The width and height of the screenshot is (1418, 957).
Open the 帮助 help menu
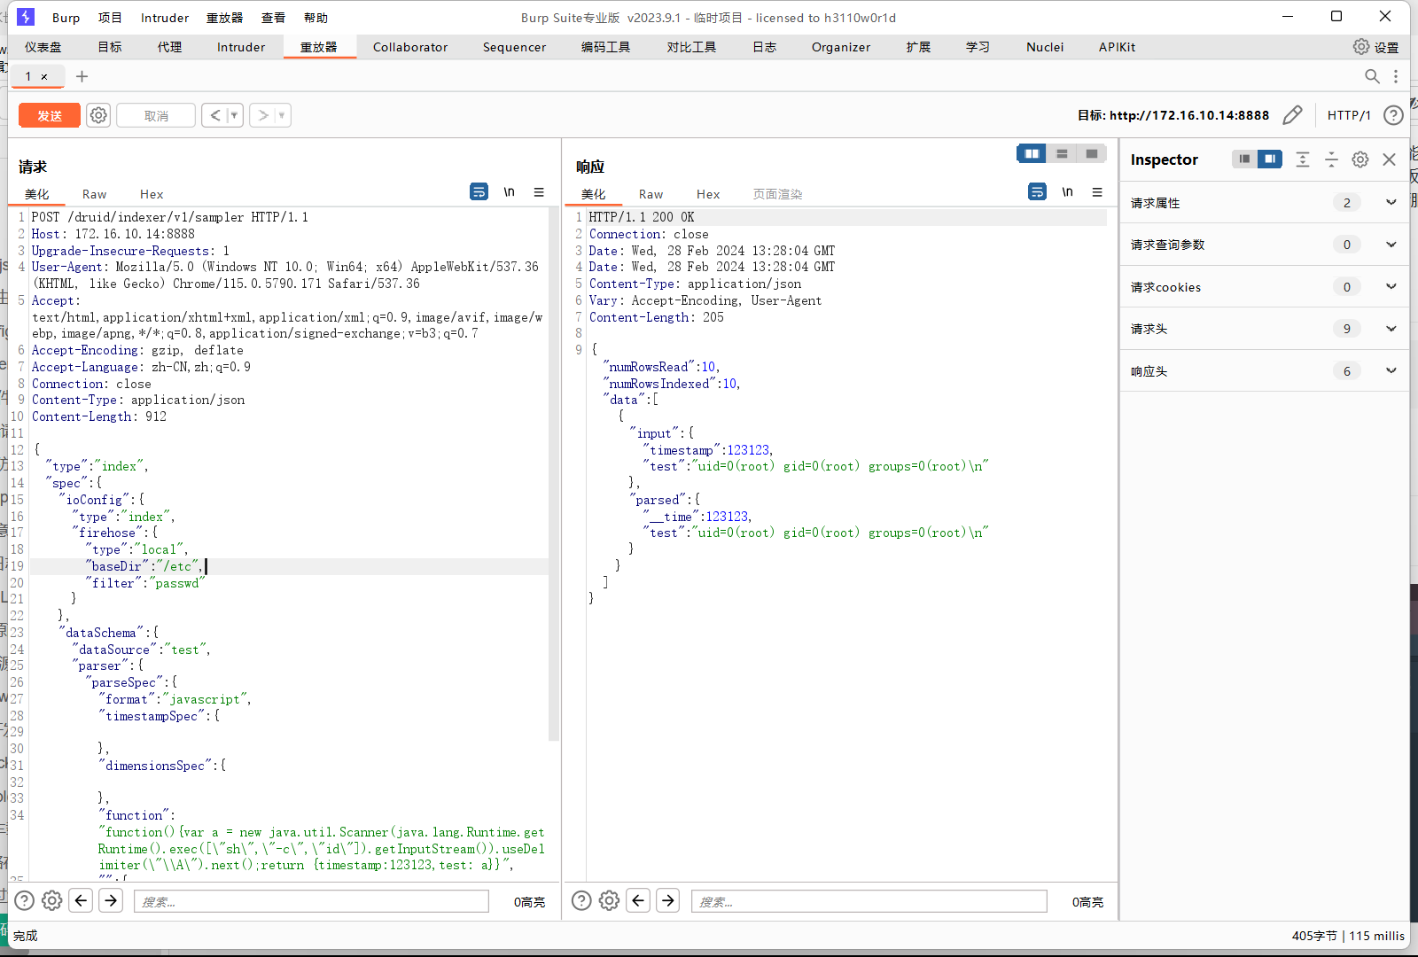coord(316,18)
